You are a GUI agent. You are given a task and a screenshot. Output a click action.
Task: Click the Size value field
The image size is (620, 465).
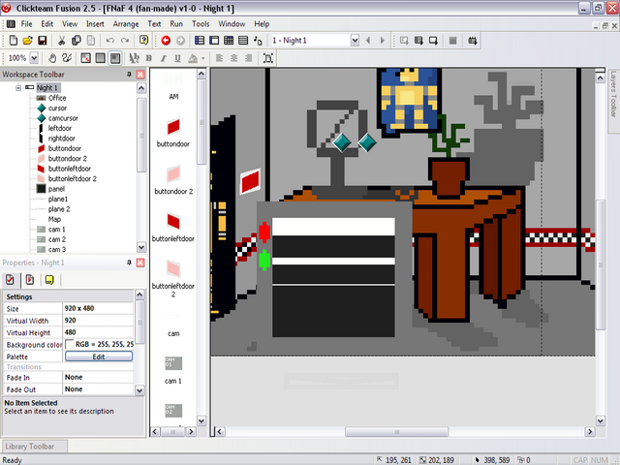coord(98,308)
